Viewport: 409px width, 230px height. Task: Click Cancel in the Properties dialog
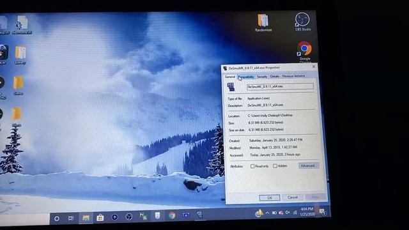293,197
